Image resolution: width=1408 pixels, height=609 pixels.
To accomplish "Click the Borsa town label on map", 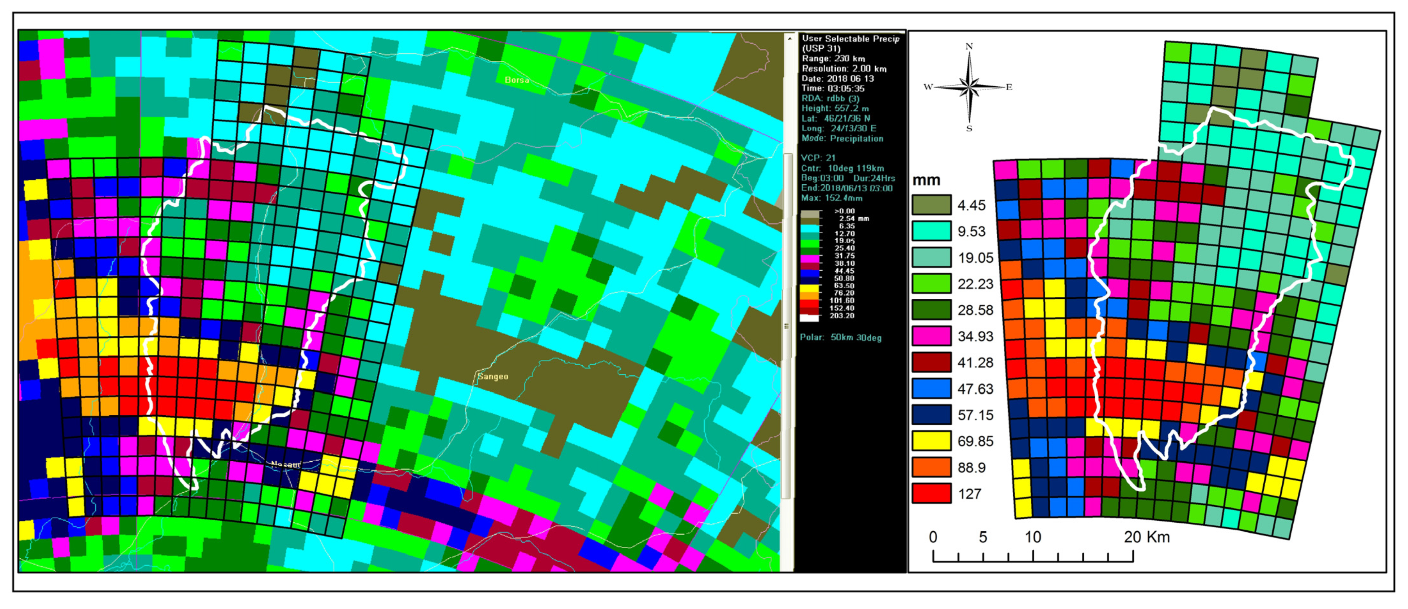I will [516, 80].
